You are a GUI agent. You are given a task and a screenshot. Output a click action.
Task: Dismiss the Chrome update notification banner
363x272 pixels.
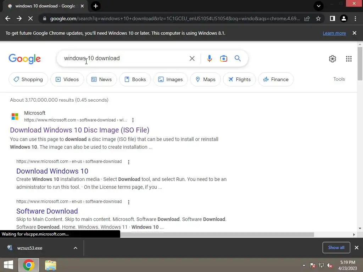coord(354,33)
